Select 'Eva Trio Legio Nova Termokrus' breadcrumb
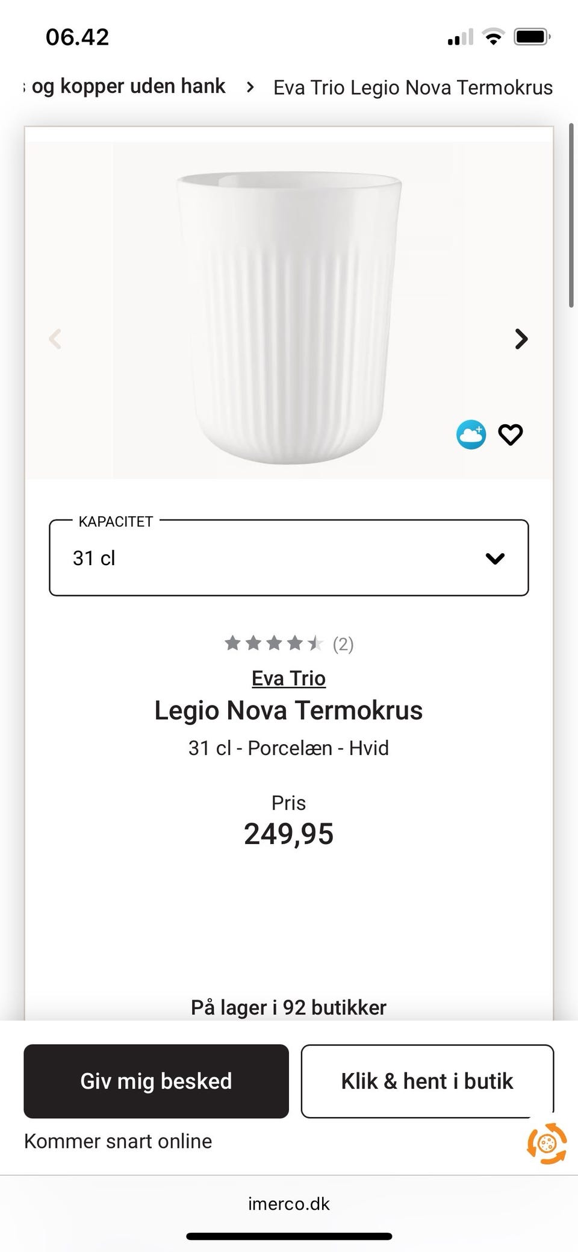The height and width of the screenshot is (1252, 578). tap(413, 88)
